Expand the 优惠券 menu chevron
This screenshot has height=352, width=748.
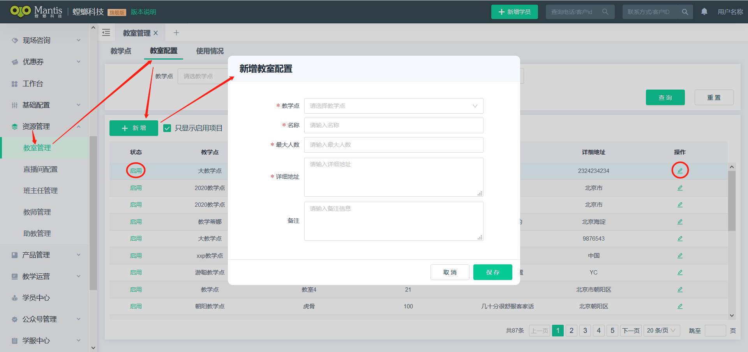coord(78,62)
